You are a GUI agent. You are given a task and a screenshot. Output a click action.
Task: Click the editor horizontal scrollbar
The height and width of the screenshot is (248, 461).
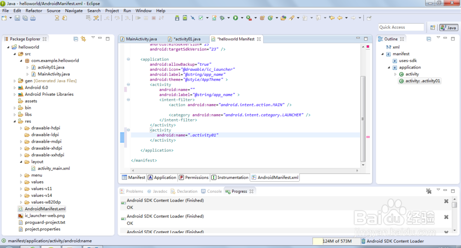(245, 170)
